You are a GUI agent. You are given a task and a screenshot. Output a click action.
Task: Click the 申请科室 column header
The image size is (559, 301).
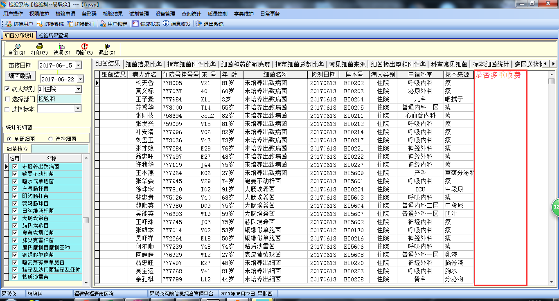click(x=420, y=74)
